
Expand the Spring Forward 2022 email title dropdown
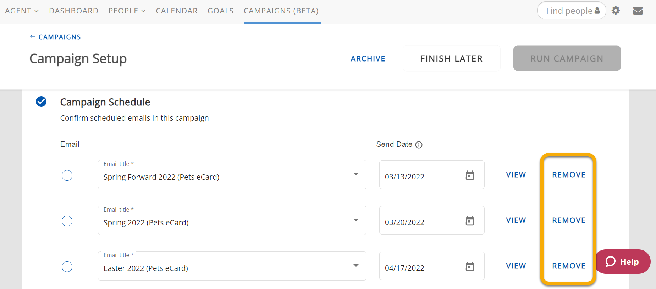tap(356, 174)
